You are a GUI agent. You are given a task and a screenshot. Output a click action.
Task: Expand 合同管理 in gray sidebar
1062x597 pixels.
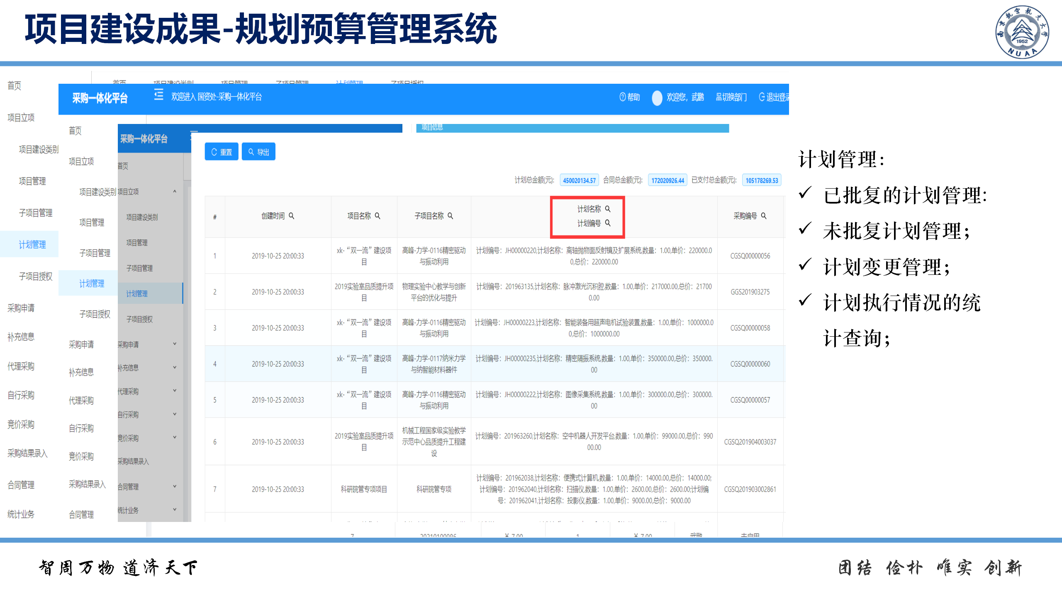point(175,487)
